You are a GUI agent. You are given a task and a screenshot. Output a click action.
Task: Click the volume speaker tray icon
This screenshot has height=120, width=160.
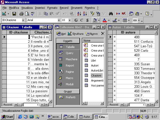coord(142,117)
